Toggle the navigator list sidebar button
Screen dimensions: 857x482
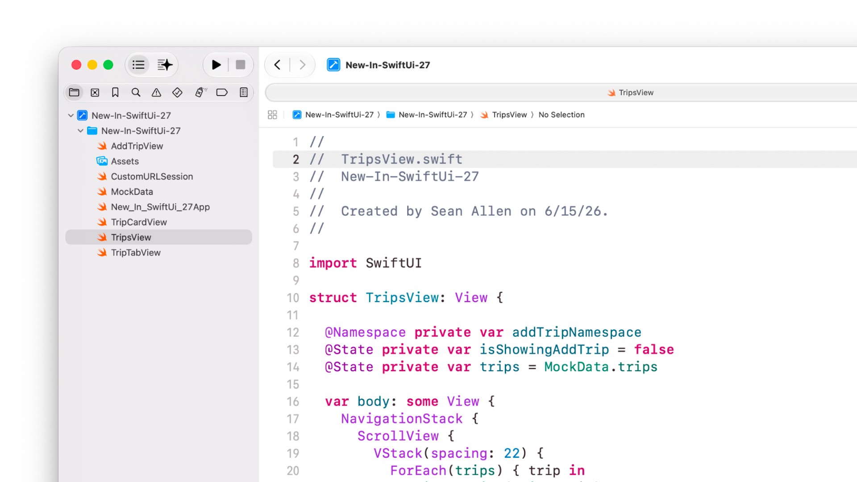(x=138, y=65)
